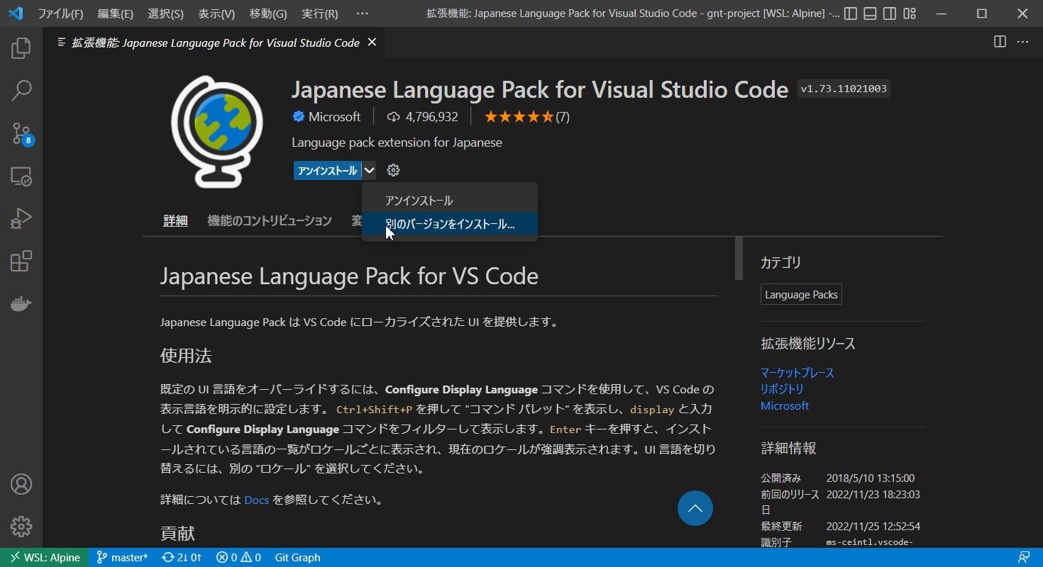Expand the uninstall button dropdown arrow
Image resolution: width=1043 pixels, height=567 pixels.
369,170
